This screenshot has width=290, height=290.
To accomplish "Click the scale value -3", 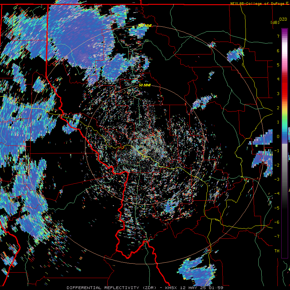I will coord(277,179).
